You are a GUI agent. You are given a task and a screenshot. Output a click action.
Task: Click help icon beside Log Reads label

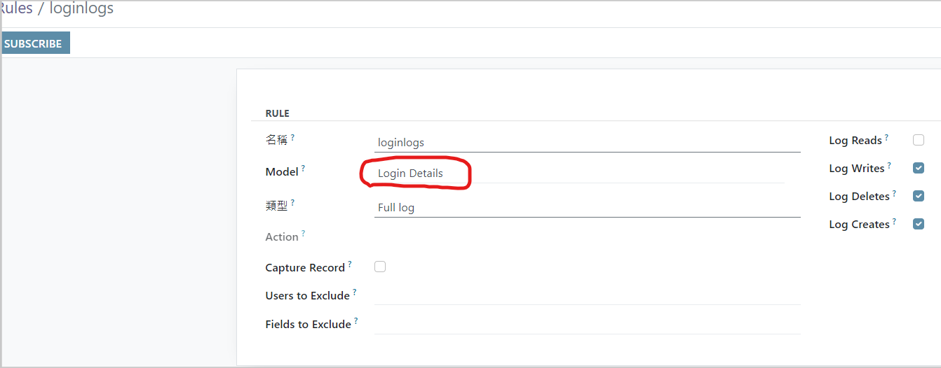click(x=886, y=138)
